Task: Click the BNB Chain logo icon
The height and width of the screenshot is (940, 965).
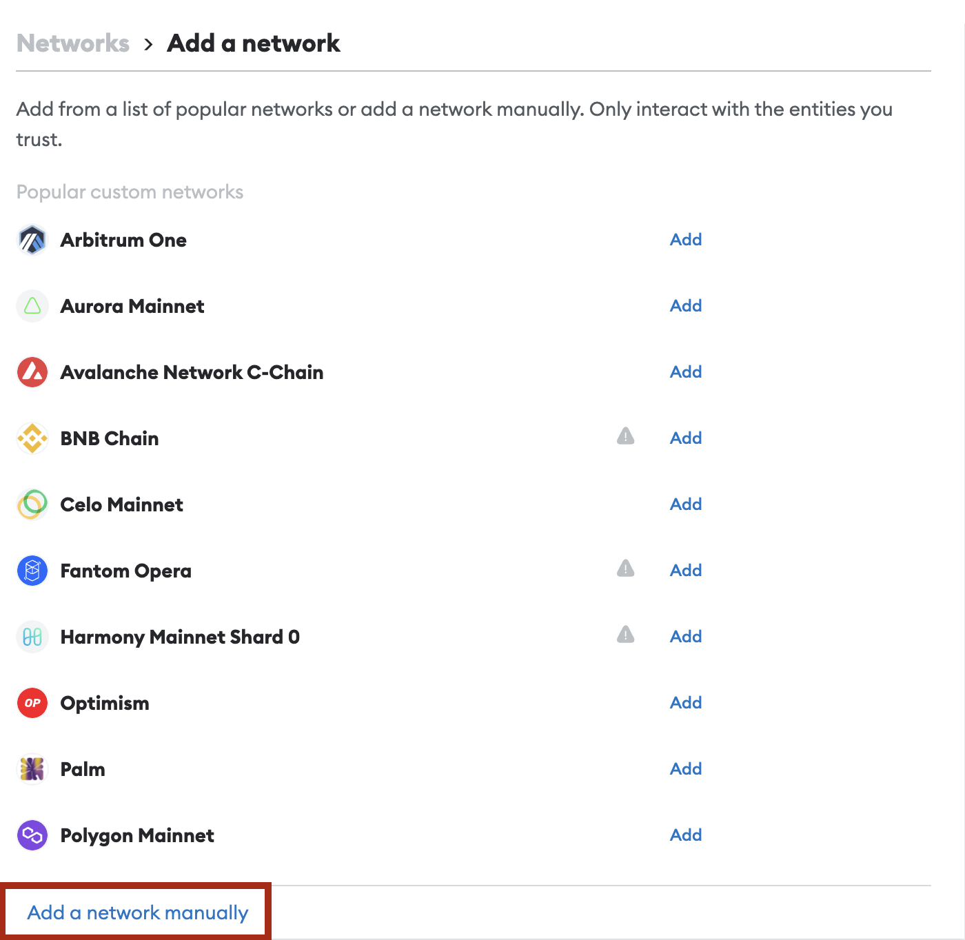Action: pyautogui.click(x=32, y=438)
